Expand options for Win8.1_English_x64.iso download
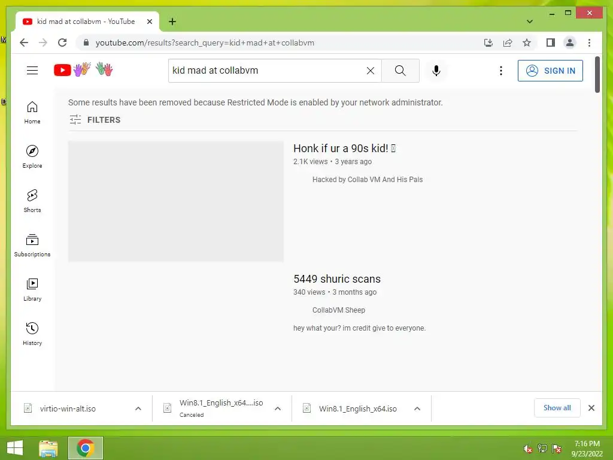Screen dimensions: 613x460 tap(417, 408)
